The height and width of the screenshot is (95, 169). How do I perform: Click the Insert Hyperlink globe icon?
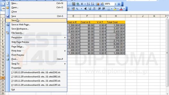coord(78,4)
